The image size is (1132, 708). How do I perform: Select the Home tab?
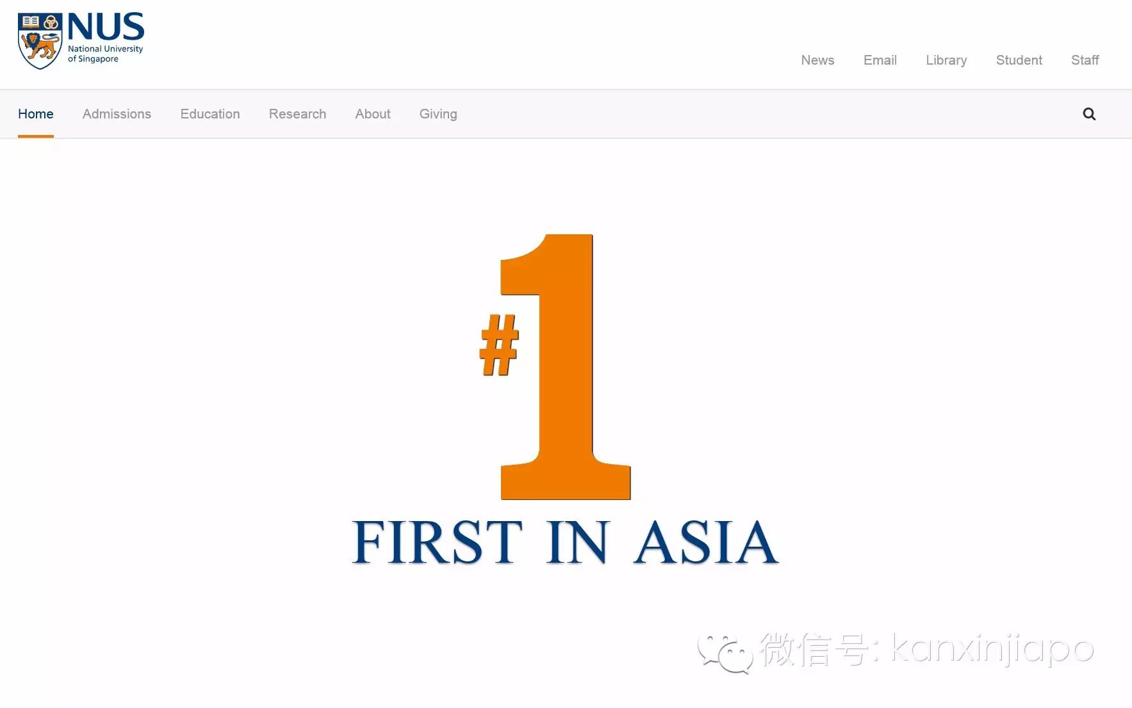pyautogui.click(x=36, y=114)
